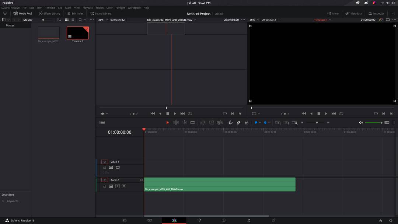Click the timeline zoom plus button

click(328, 123)
